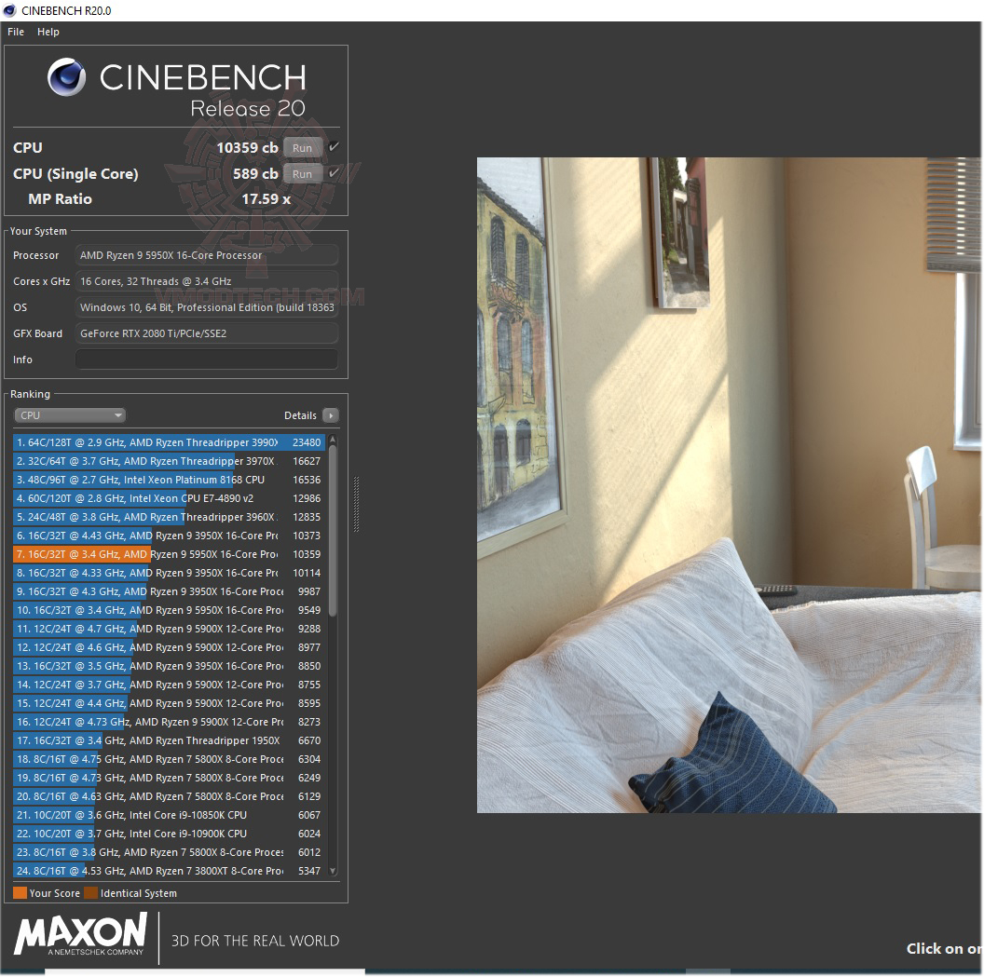Screen dimensions: 984x977
Task: Click the OS field Windows 10
Action: [207, 307]
